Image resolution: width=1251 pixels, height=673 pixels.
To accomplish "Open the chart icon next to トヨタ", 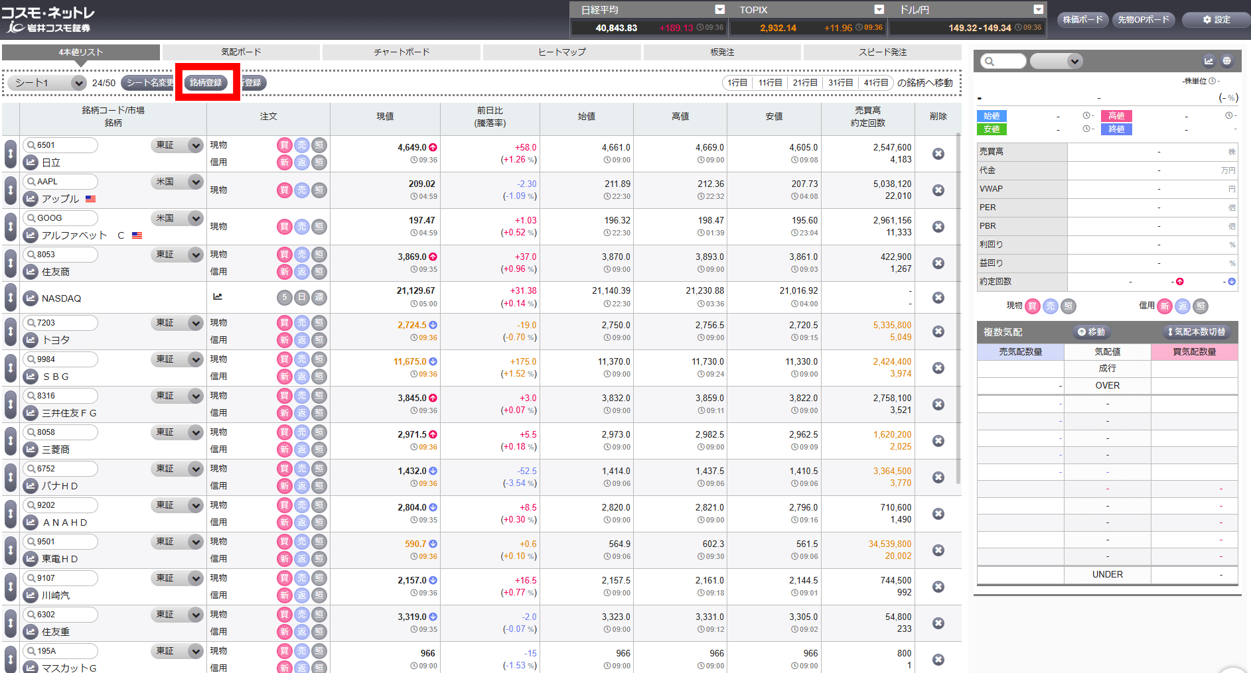I will click(x=31, y=340).
